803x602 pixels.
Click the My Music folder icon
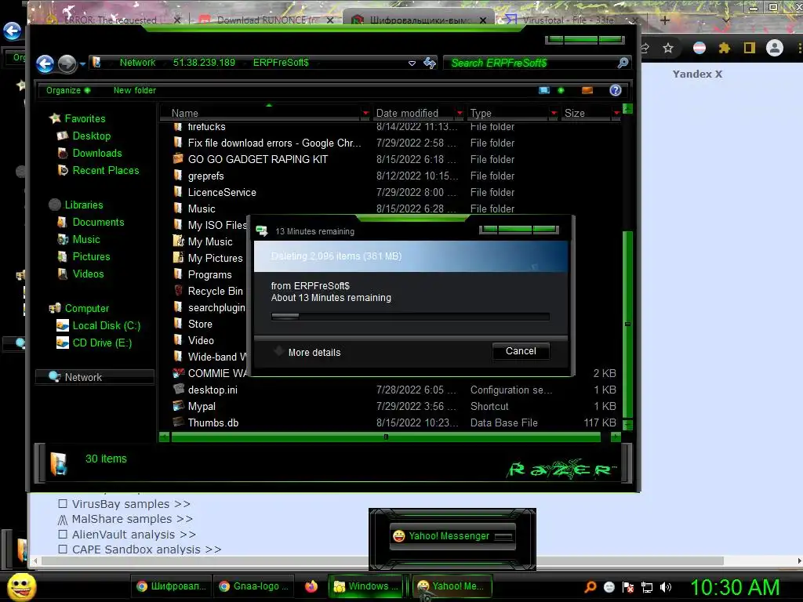coord(178,241)
